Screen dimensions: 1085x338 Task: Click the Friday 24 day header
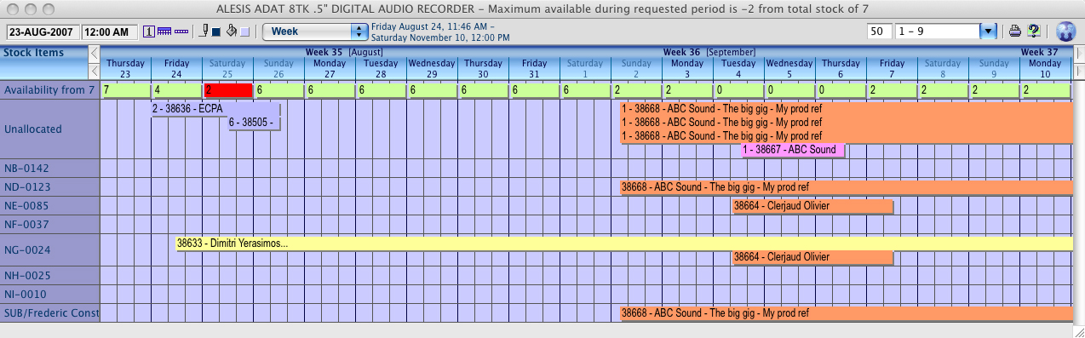coord(177,69)
